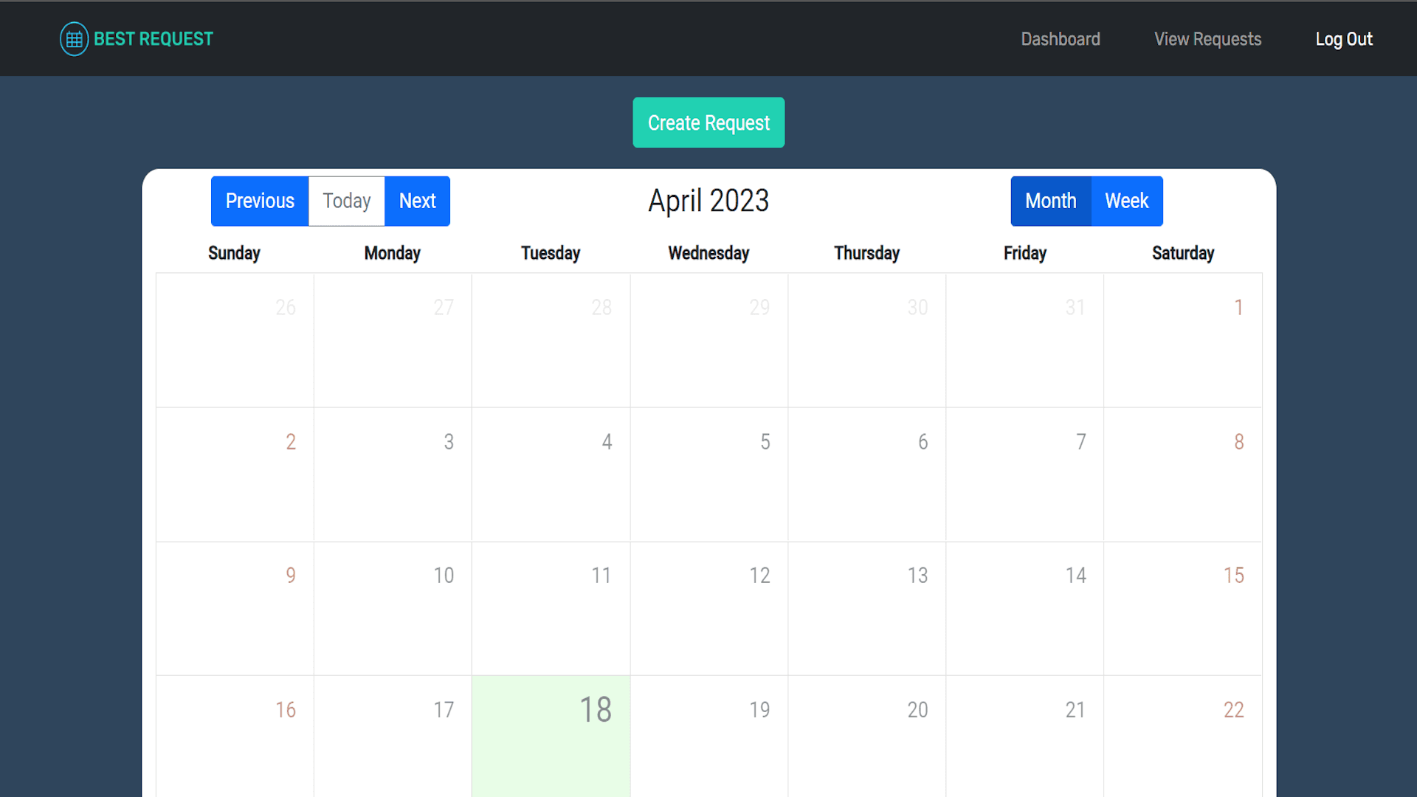Switch calendar to Week view

(1126, 201)
